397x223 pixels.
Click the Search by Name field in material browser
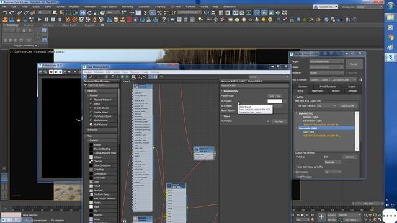pyautogui.click(x=102, y=85)
